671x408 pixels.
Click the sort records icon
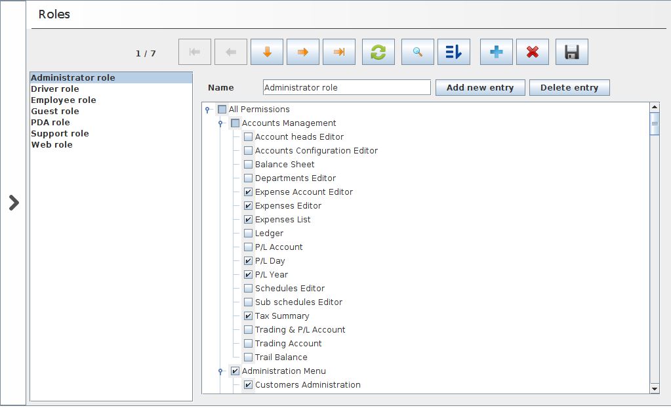454,52
